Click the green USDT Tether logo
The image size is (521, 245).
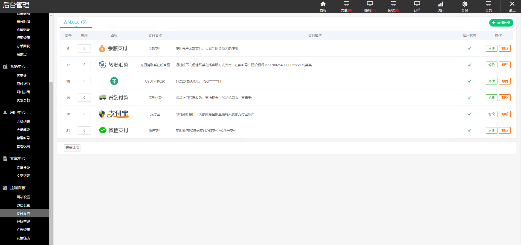pyautogui.click(x=114, y=81)
